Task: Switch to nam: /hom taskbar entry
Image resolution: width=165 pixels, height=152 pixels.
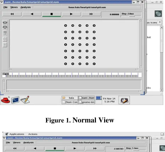Action: click(86, 98)
